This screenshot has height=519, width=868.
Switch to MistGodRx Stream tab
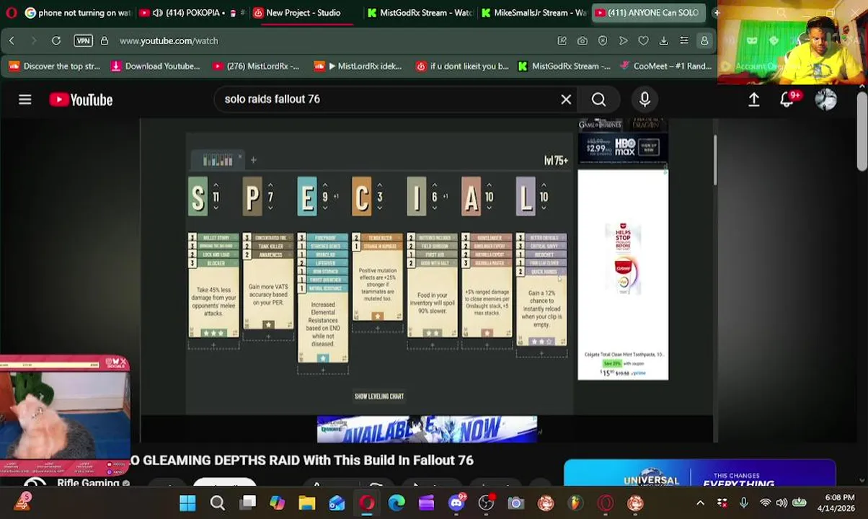[418, 12]
